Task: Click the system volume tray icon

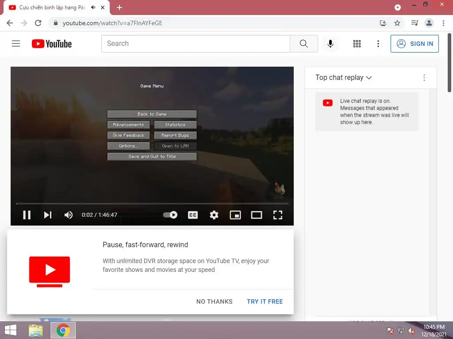Action: click(411, 330)
